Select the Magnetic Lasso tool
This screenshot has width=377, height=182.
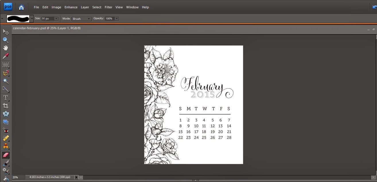[x=6, y=73]
